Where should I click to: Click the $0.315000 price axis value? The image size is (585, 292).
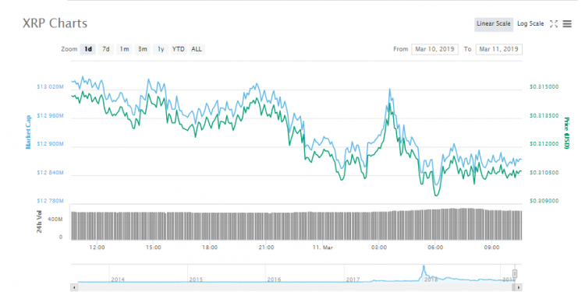[544, 86]
